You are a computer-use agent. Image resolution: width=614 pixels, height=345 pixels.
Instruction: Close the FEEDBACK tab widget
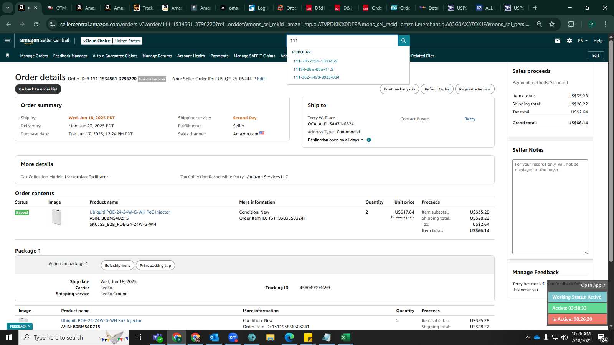click(29, 326)
